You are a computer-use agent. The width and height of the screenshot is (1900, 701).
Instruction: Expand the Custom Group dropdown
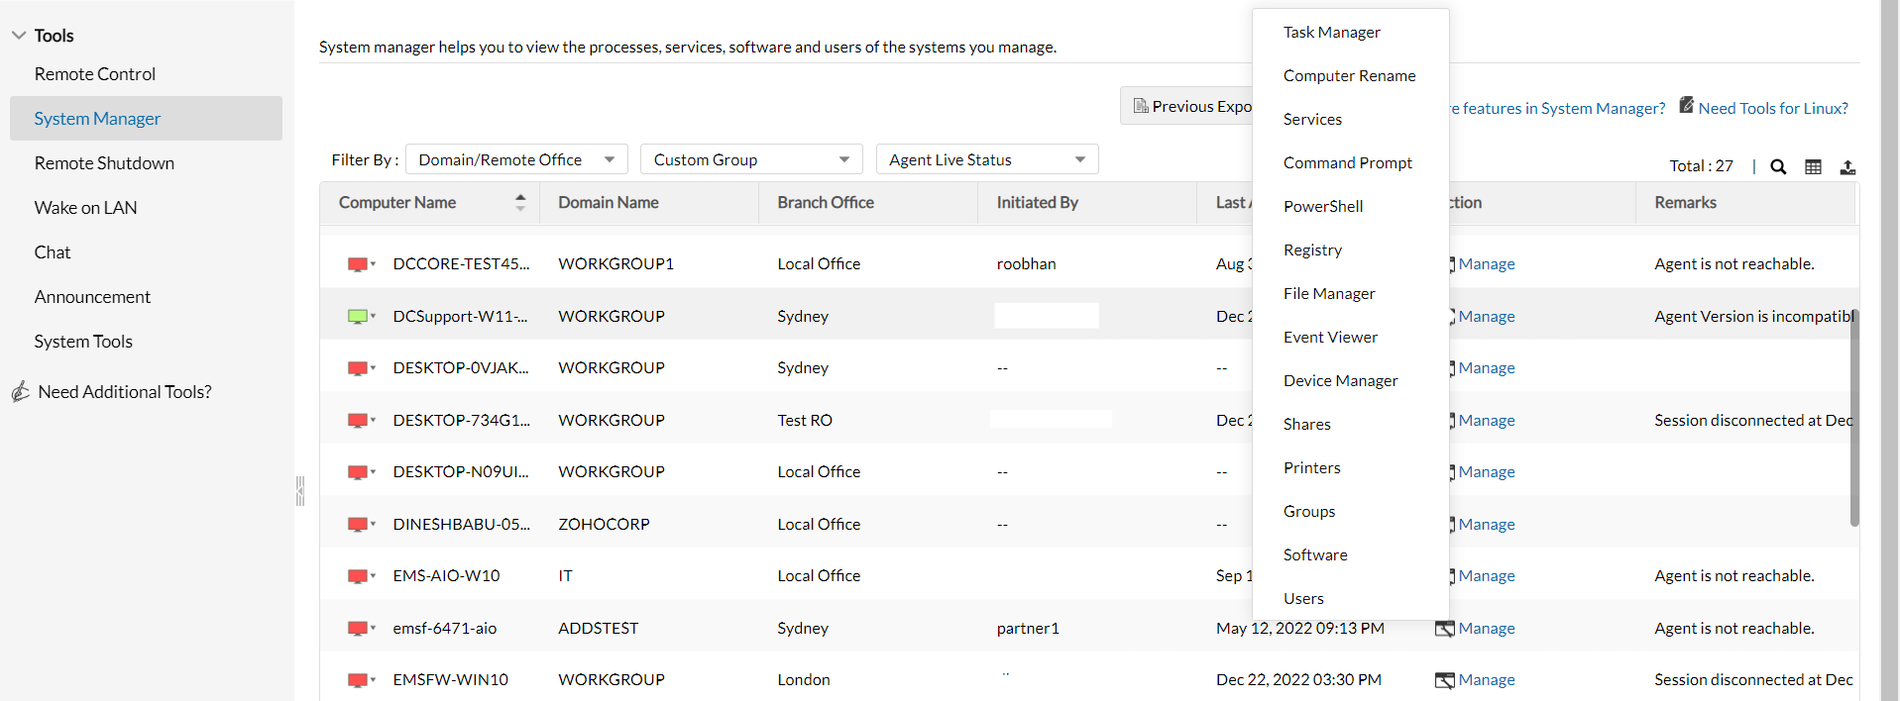(751, 159)
